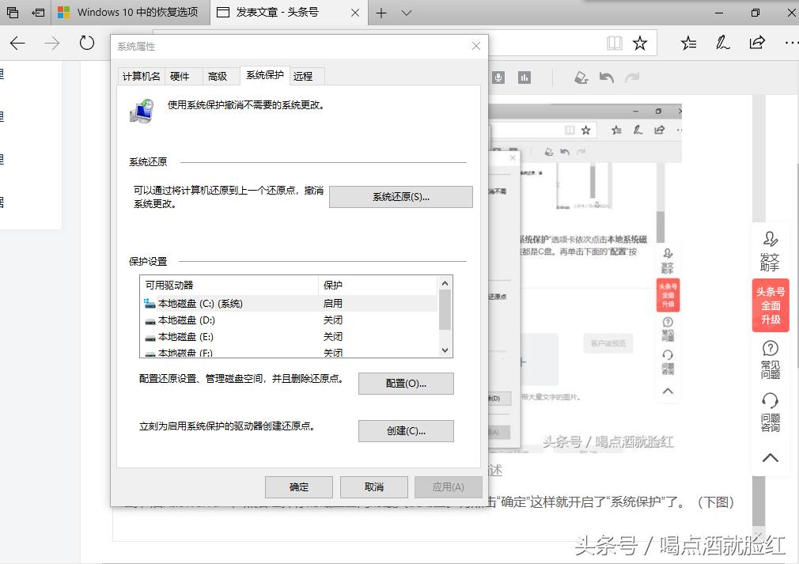This screenshot has width=799, height=564.
Task: Click the eraser icon in editor toolbar
Action: (x=581, y=77)
